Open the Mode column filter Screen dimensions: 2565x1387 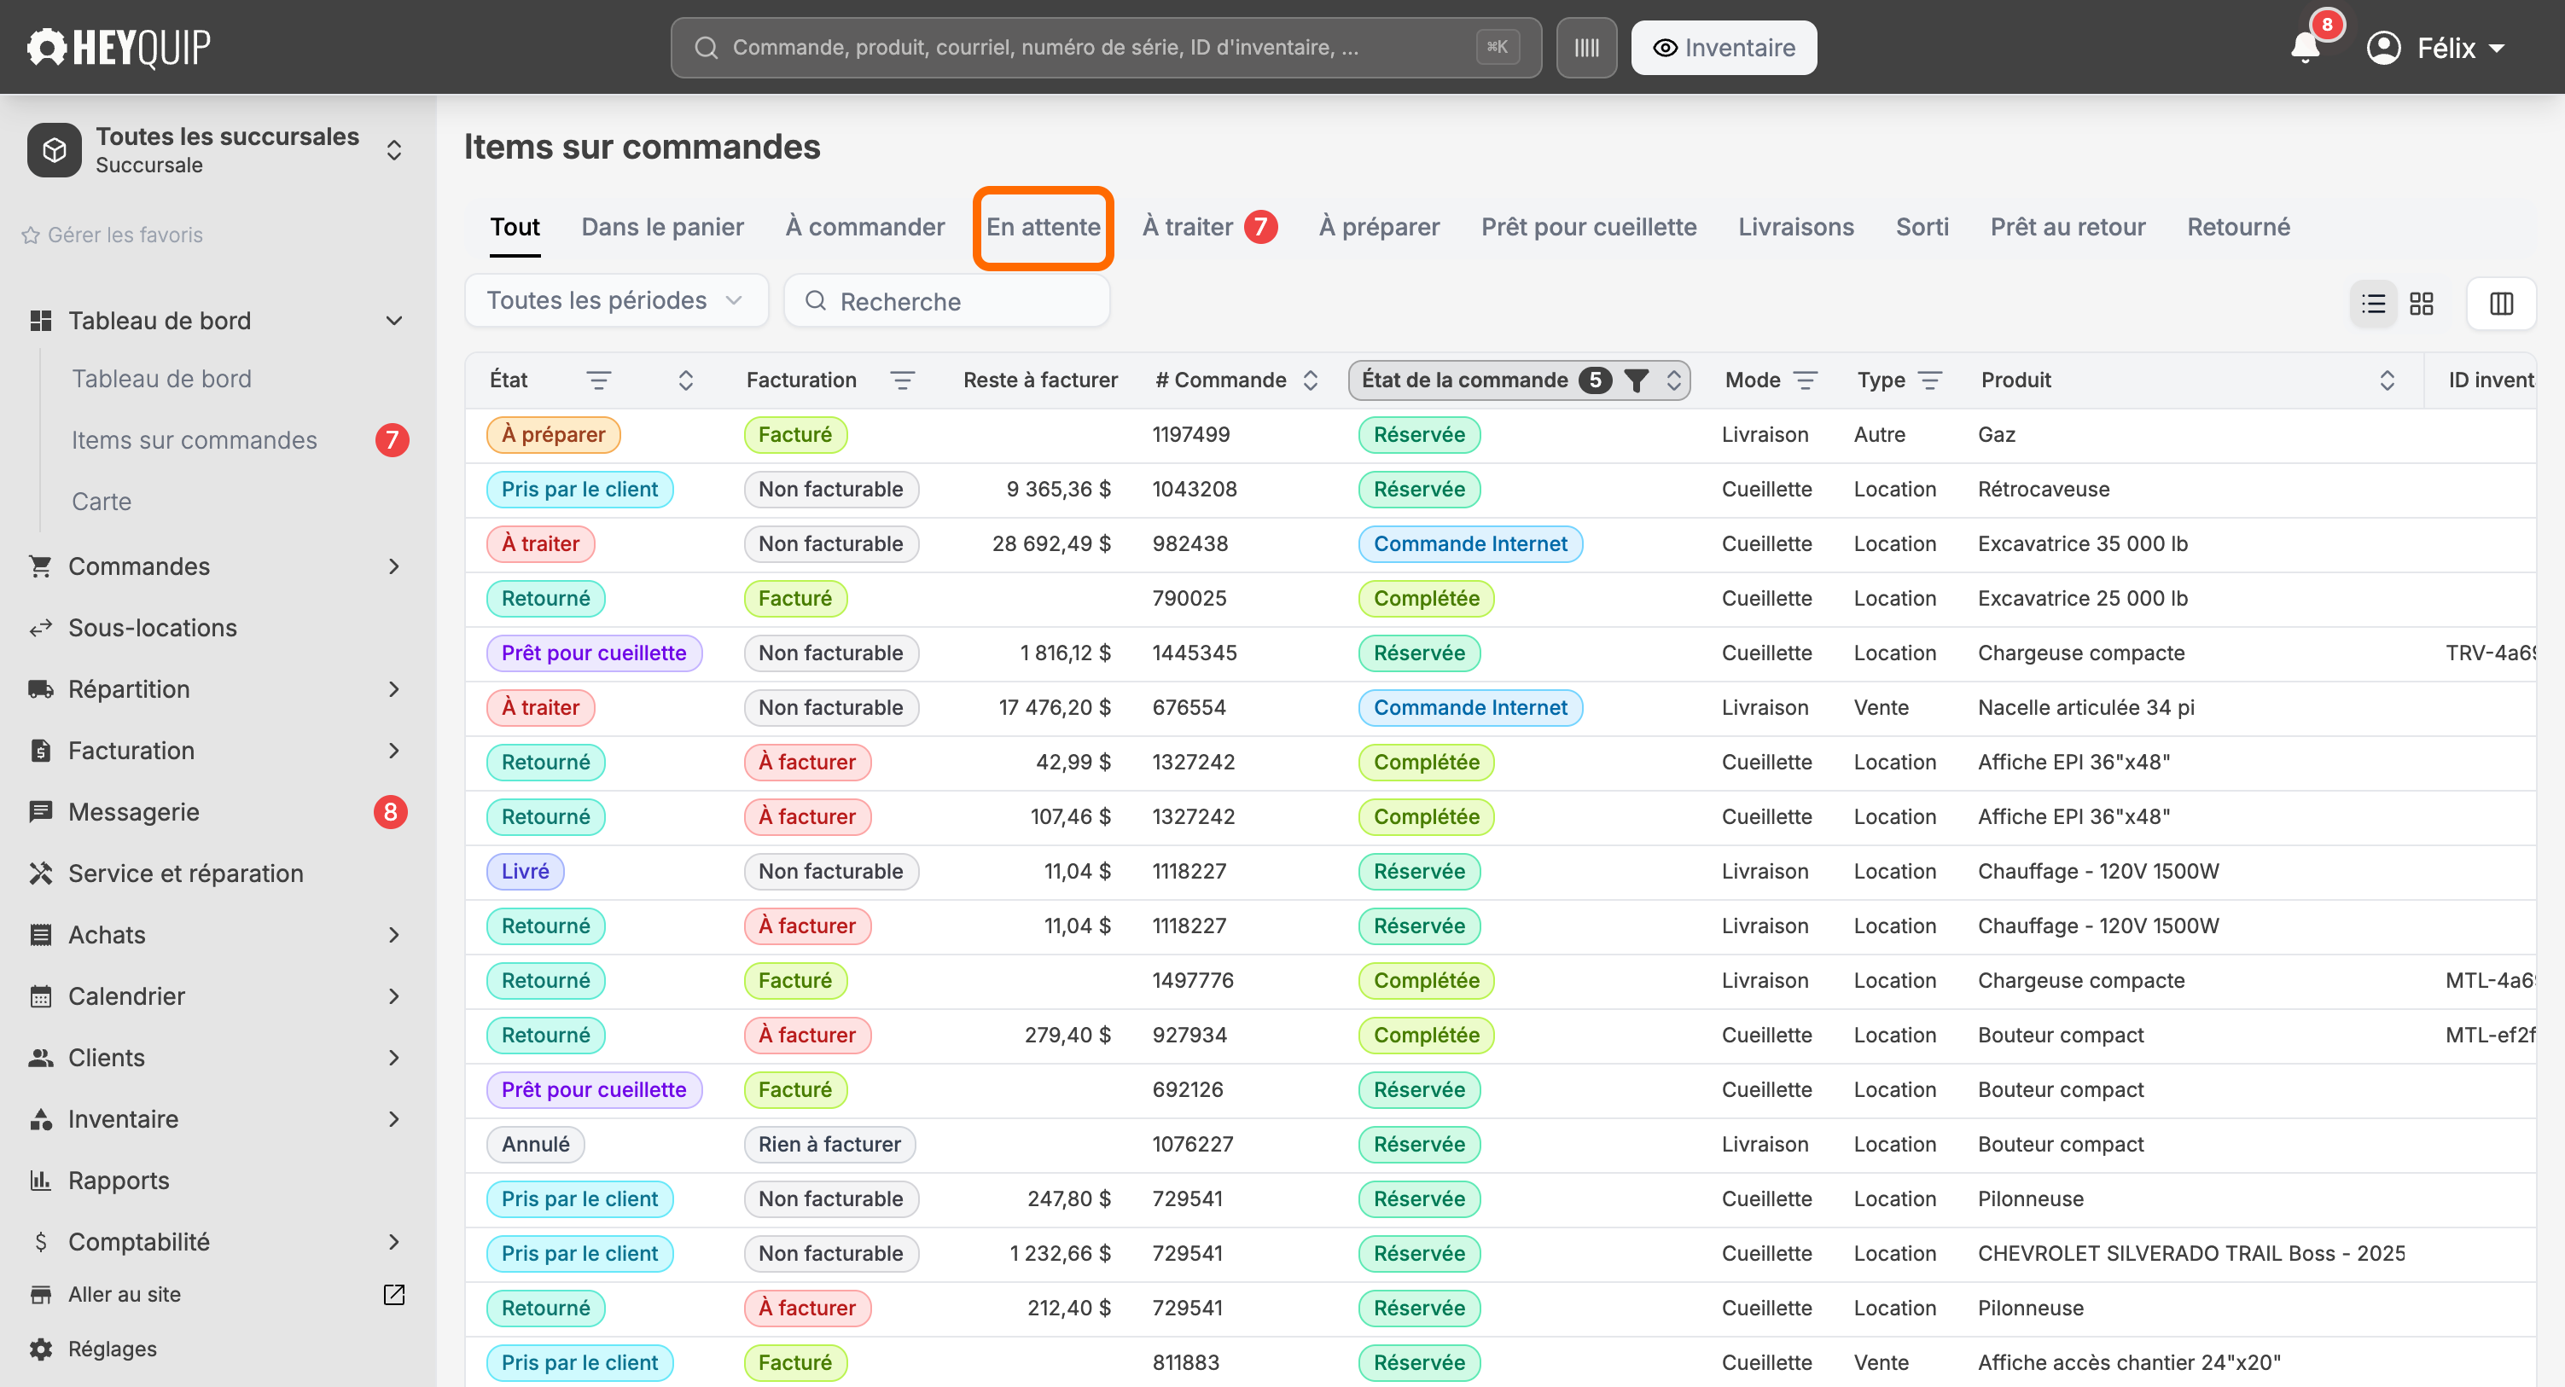(1806, 380)
